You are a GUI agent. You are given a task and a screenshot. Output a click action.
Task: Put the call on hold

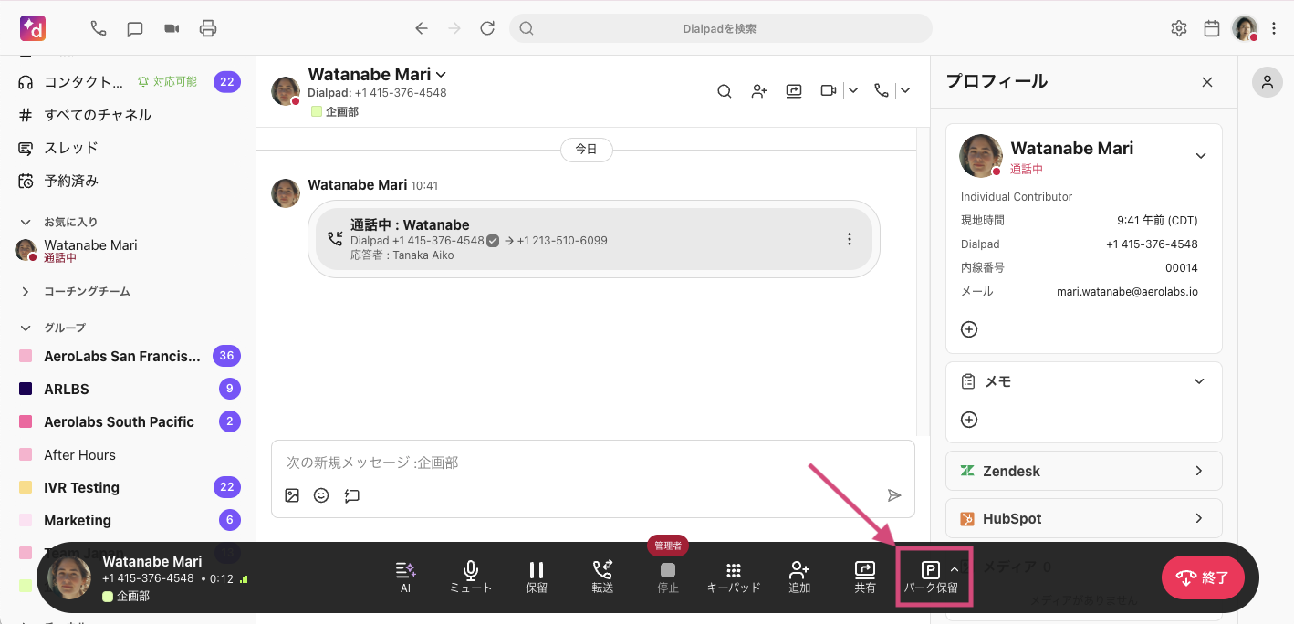[537, 577]
